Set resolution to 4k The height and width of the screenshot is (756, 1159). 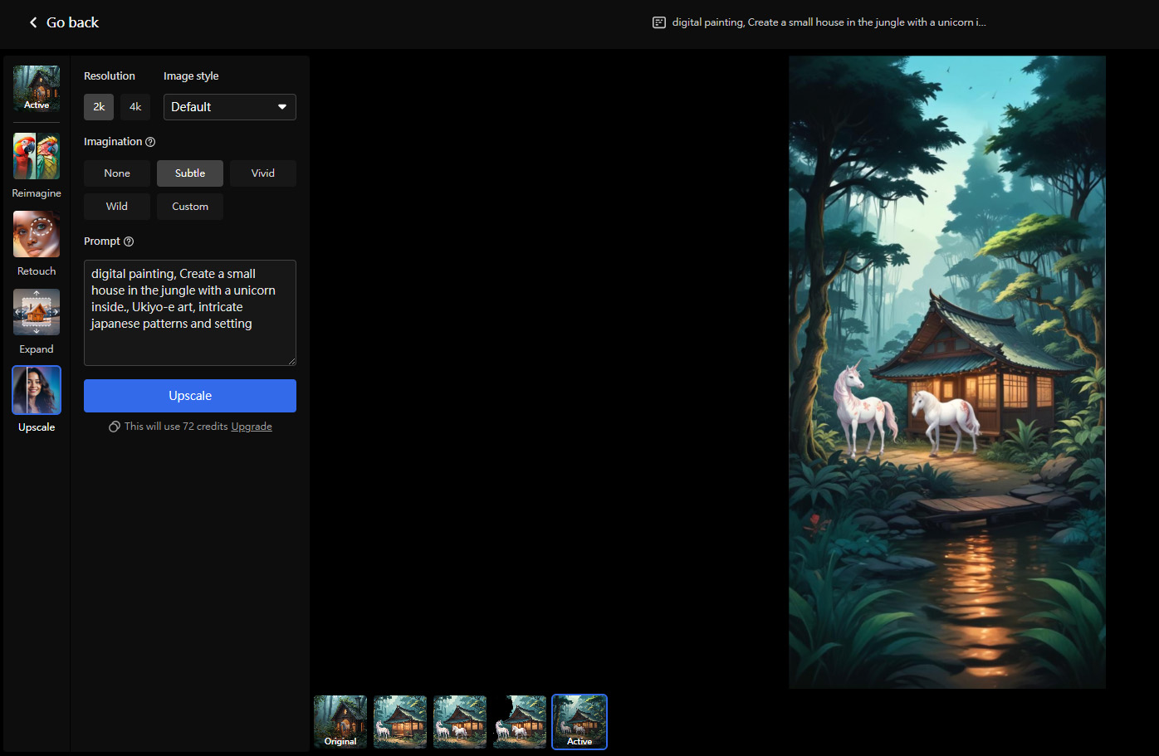[135, 107]
